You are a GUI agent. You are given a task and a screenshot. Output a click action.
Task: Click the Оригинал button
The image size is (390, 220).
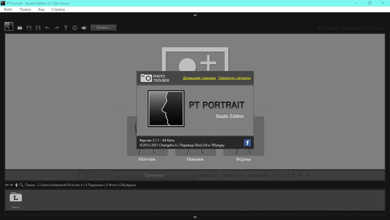(x=154, y=175)
